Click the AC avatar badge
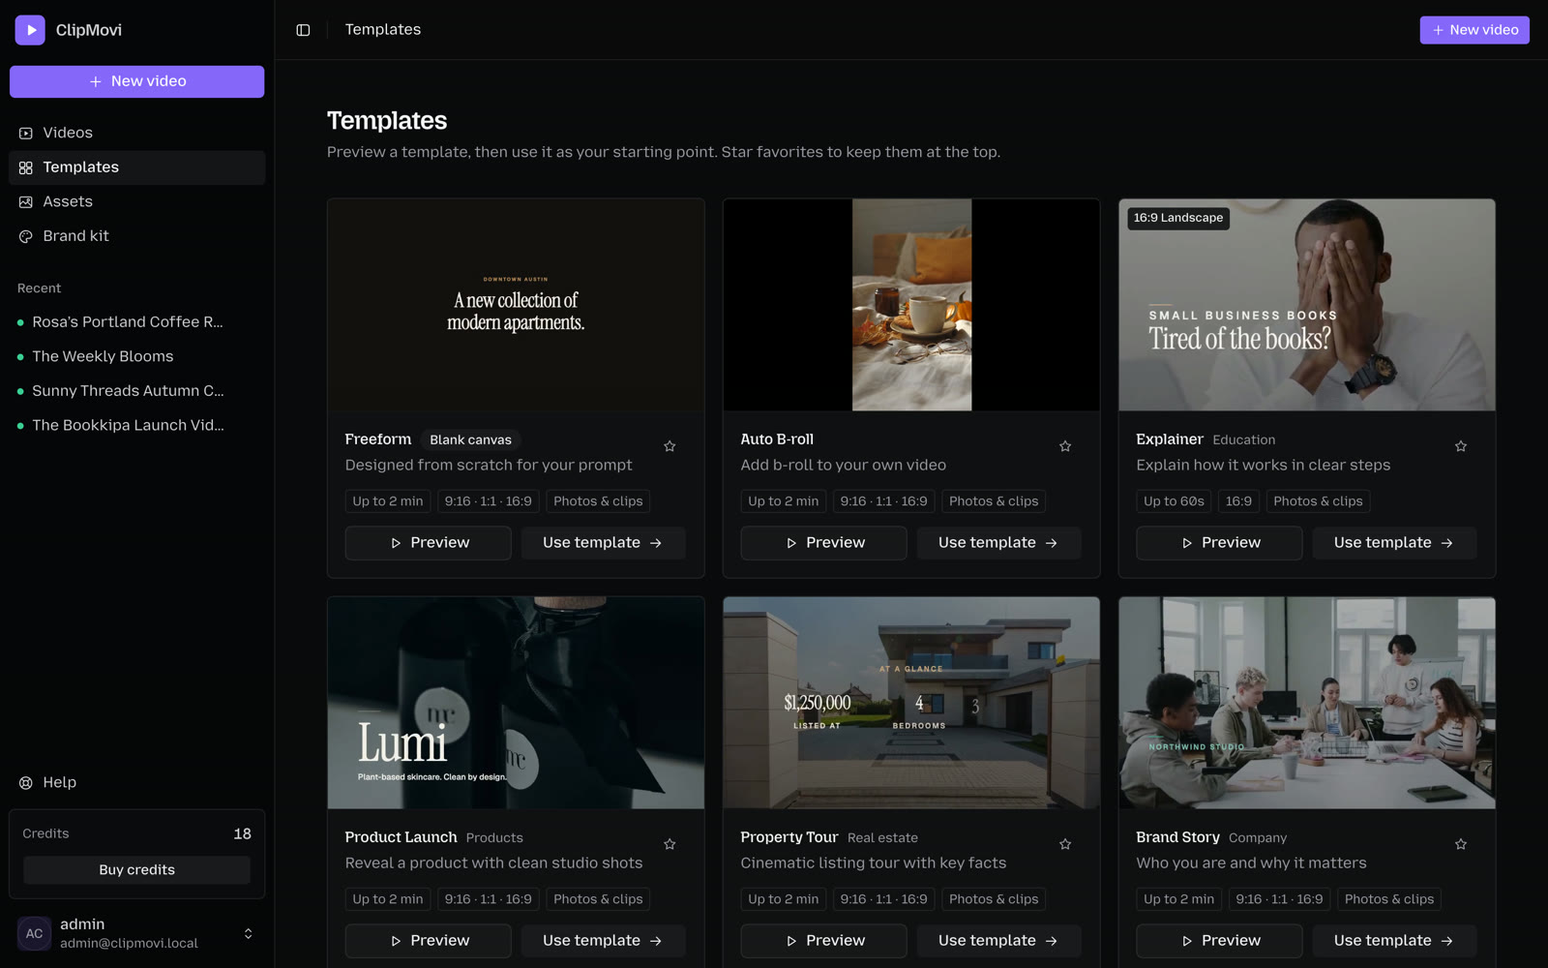 (x=34, y=934)
